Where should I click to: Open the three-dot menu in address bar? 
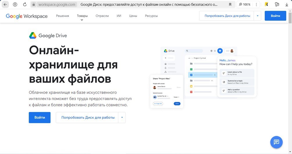256,4
